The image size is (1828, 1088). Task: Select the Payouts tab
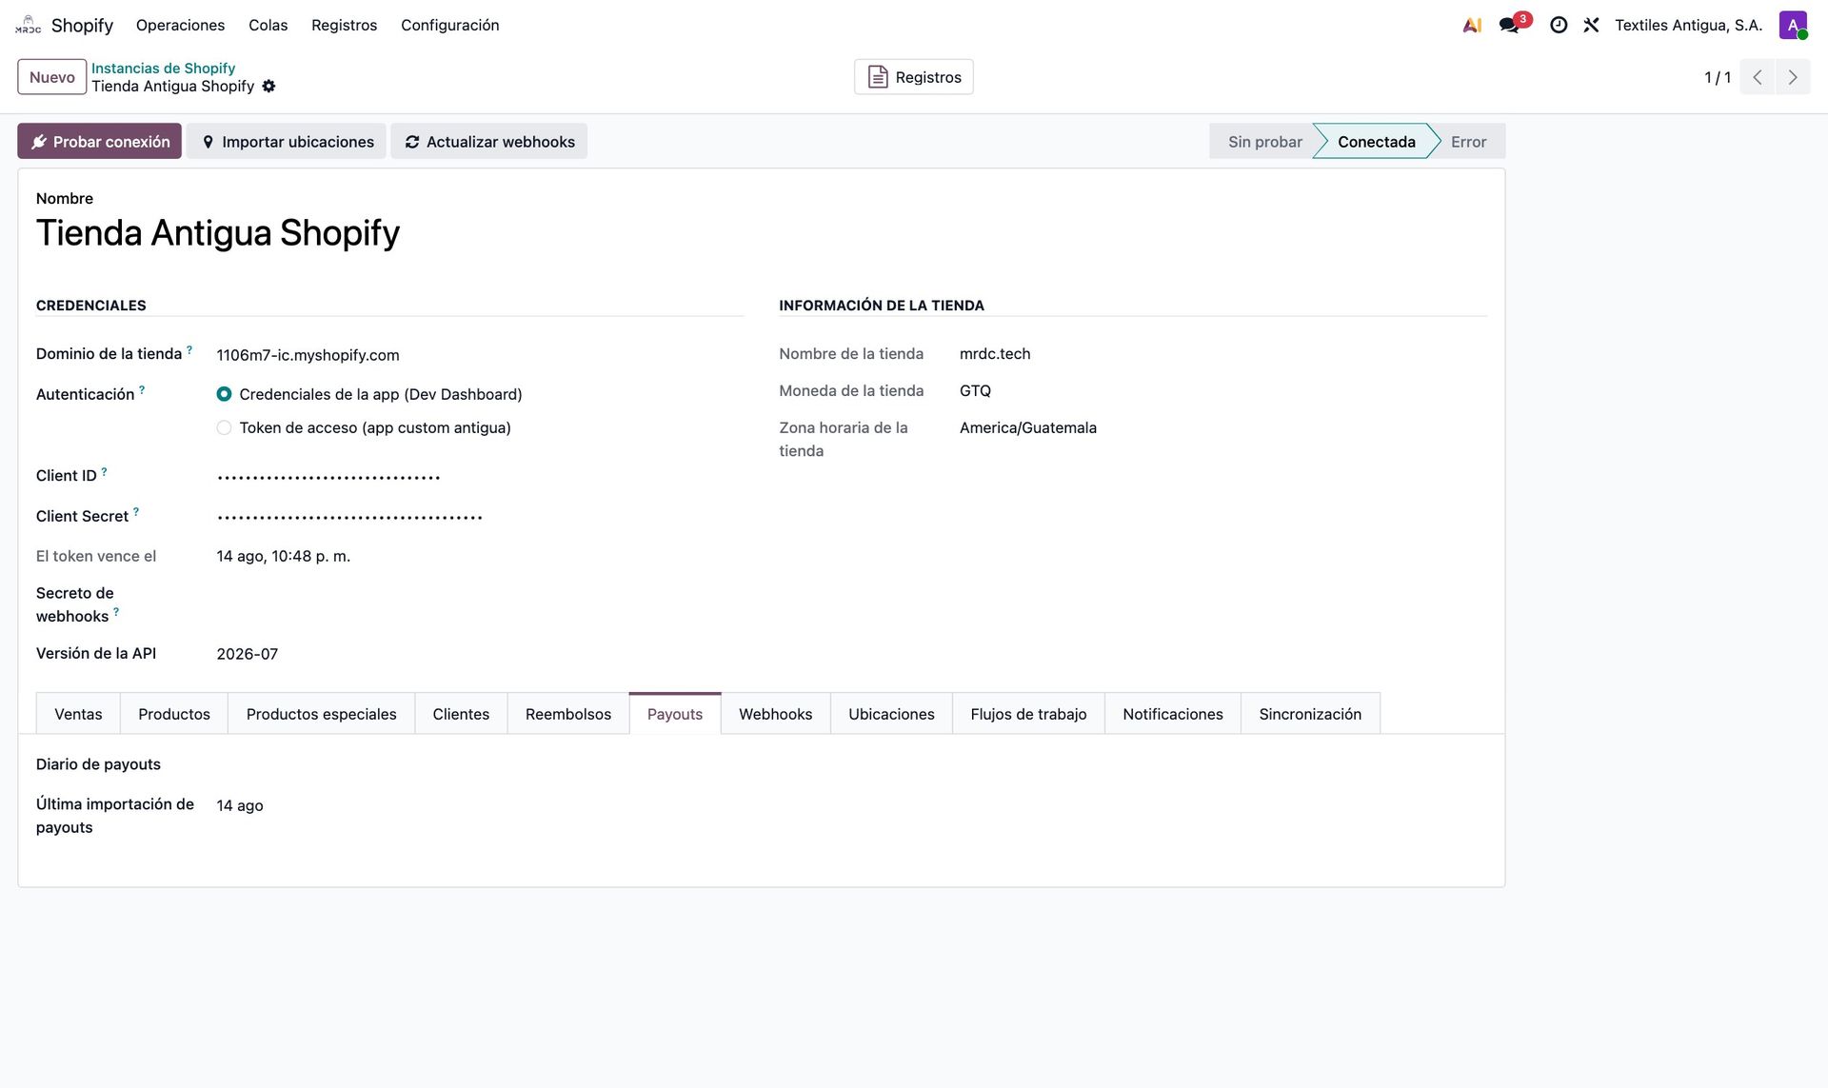675,714
